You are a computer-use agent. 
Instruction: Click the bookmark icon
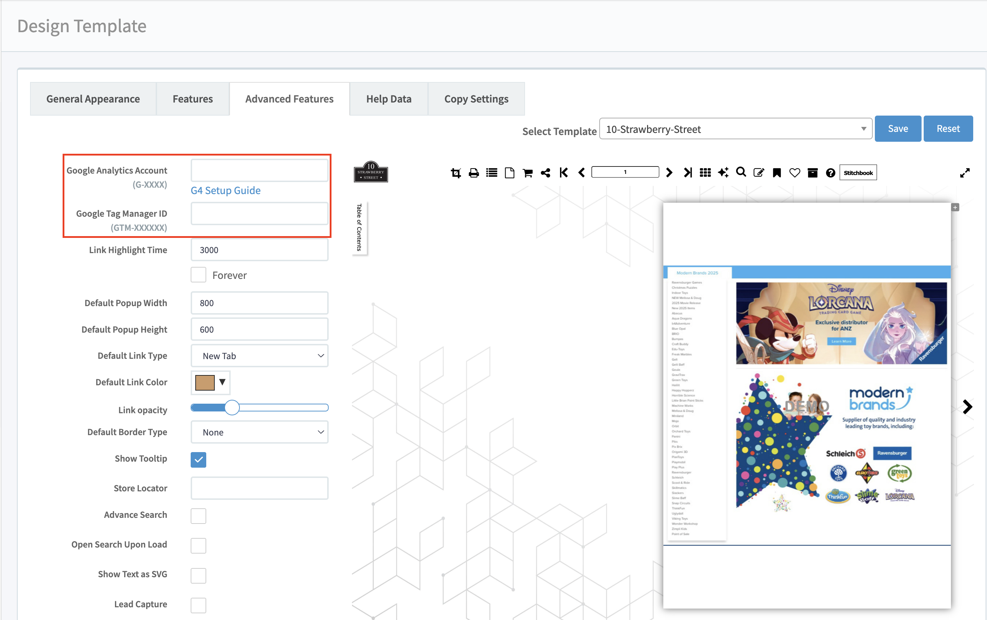(776, 173)
